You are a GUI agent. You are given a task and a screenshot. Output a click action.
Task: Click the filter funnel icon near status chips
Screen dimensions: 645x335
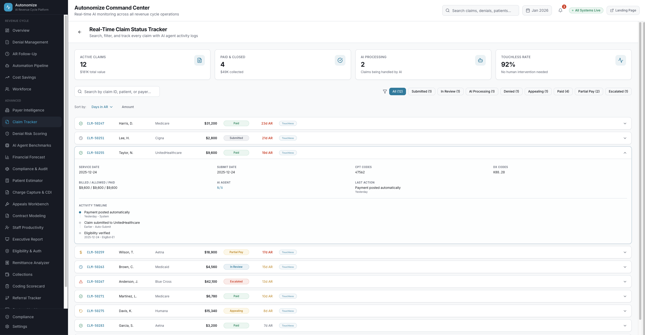[385, 91]
